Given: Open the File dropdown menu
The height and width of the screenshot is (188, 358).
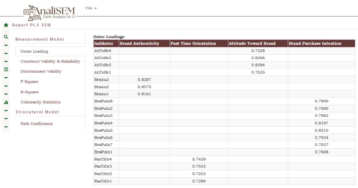Looking at the screenshot, I should pos(91,8).
